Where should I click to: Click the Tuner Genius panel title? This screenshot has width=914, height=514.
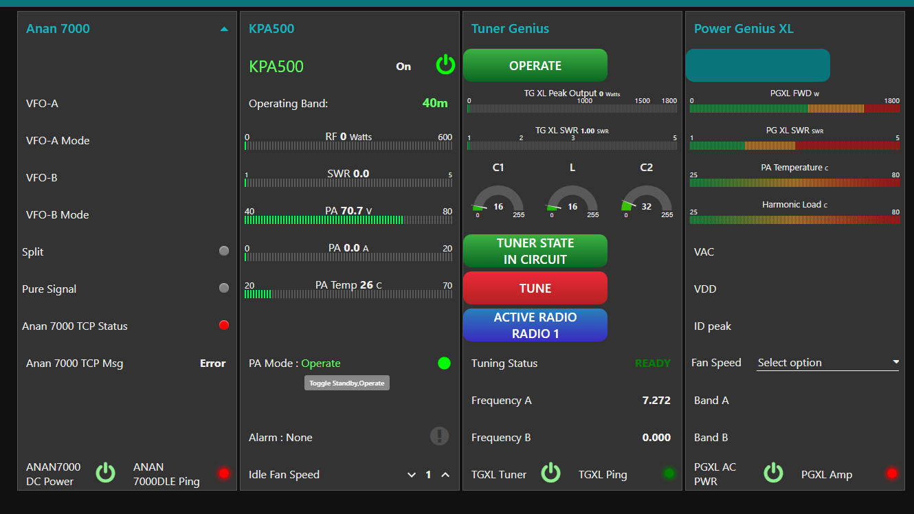(510, 29)
